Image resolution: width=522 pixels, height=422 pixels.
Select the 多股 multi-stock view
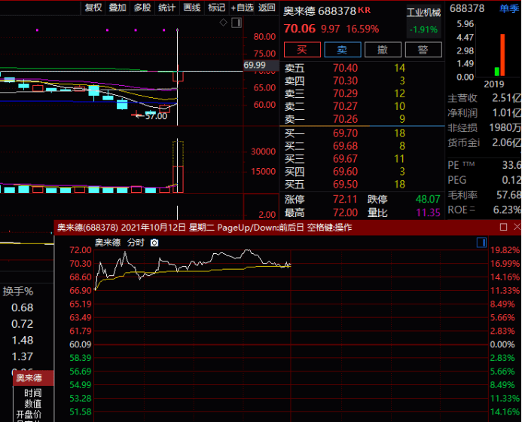point(142,8)
